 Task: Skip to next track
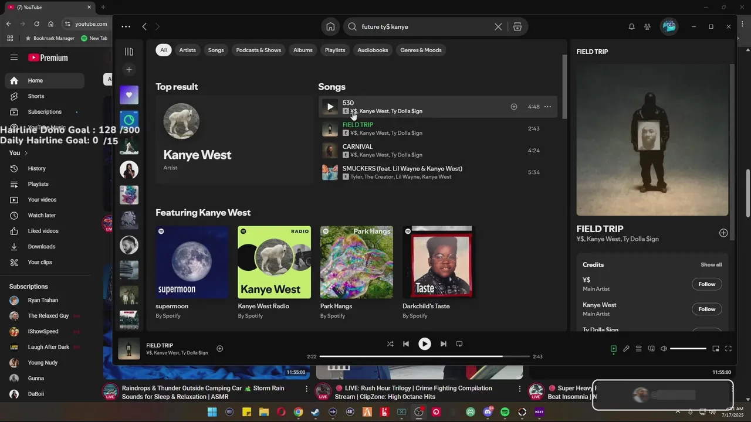coord(444,344)
